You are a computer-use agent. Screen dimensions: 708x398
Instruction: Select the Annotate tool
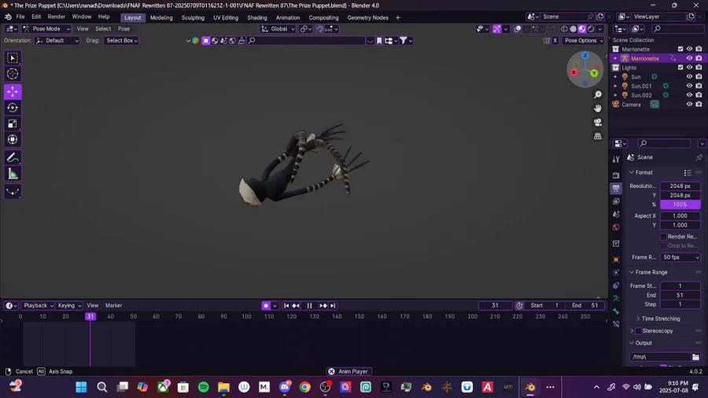pyautogui.click(x=13, y=157)
